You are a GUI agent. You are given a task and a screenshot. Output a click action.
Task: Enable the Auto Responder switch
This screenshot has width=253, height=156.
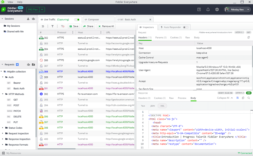click(x=186, y=27)
